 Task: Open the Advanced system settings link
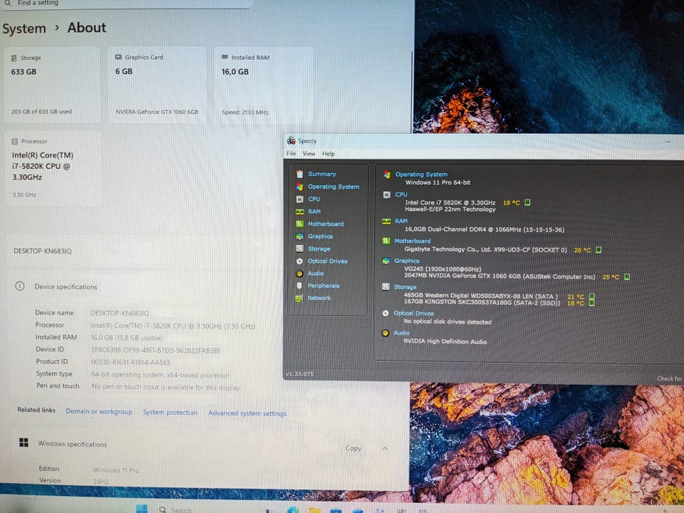[x=247, y=413]
